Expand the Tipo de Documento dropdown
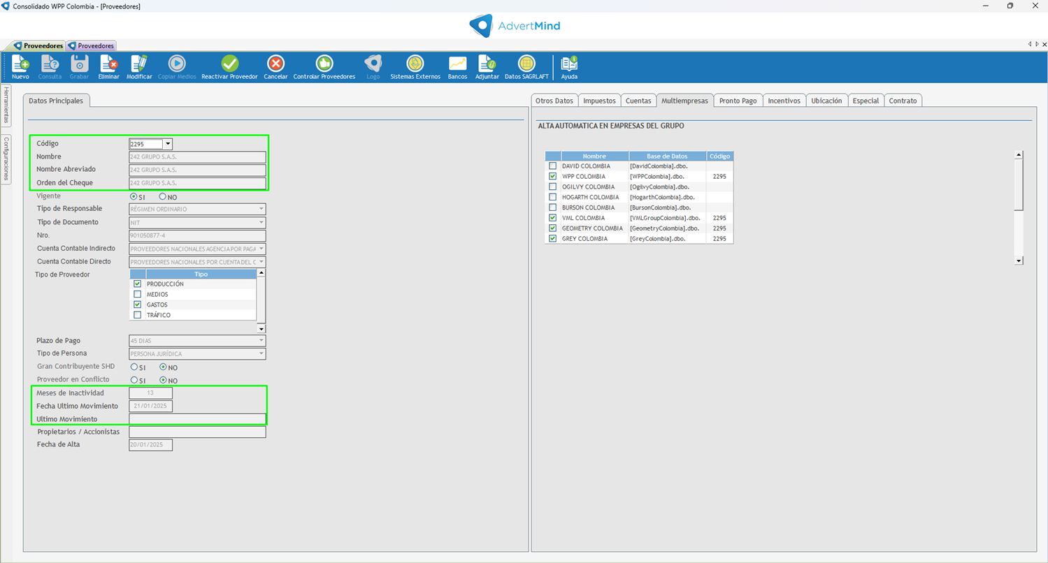This screenshot has width=1048, height=563. pos(261,222)
